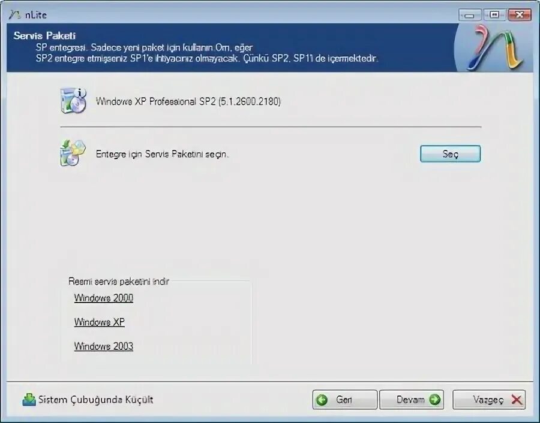540x423 pixels.
Task: Click the Servis Paketi heading
Action: point(44,36)
